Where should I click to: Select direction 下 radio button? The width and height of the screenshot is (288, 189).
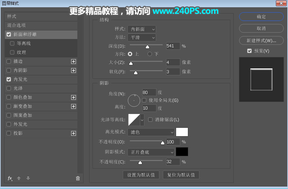tap(150, 54)
